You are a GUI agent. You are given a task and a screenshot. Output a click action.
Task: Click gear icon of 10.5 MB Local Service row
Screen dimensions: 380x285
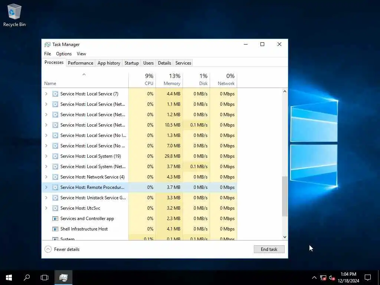click(55, 125)
